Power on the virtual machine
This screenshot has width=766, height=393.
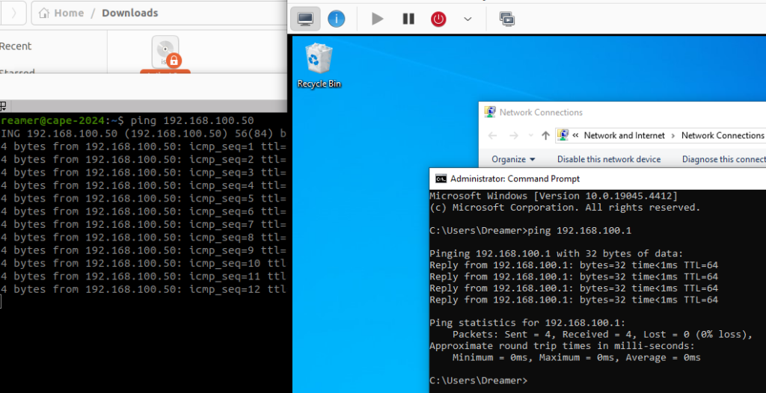click(377, 19)
